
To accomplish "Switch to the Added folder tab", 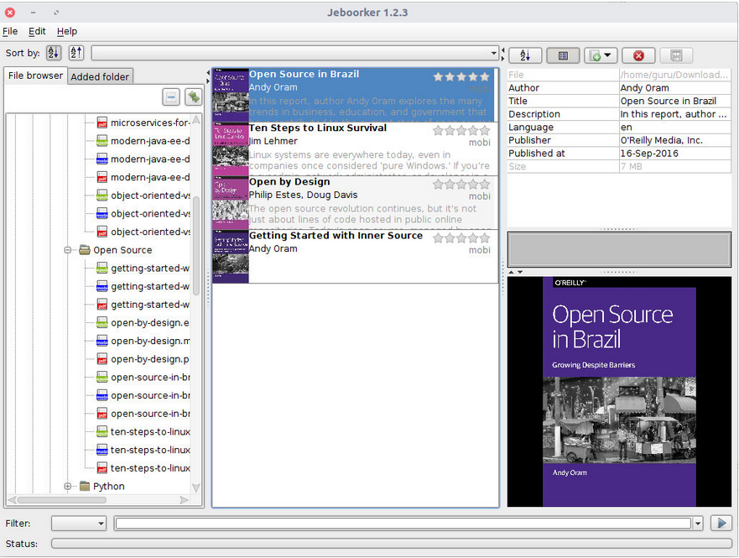I will click(100, 76).
